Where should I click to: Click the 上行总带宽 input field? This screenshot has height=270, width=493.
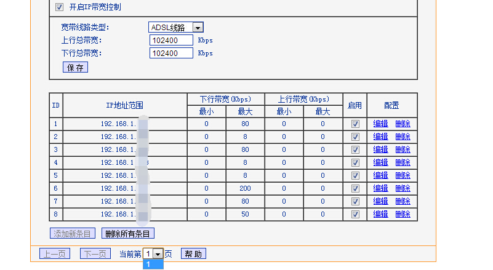click(171, 40)
